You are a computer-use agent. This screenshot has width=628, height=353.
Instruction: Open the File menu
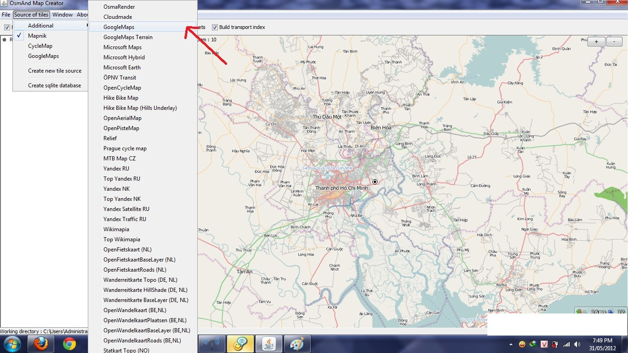6,15
